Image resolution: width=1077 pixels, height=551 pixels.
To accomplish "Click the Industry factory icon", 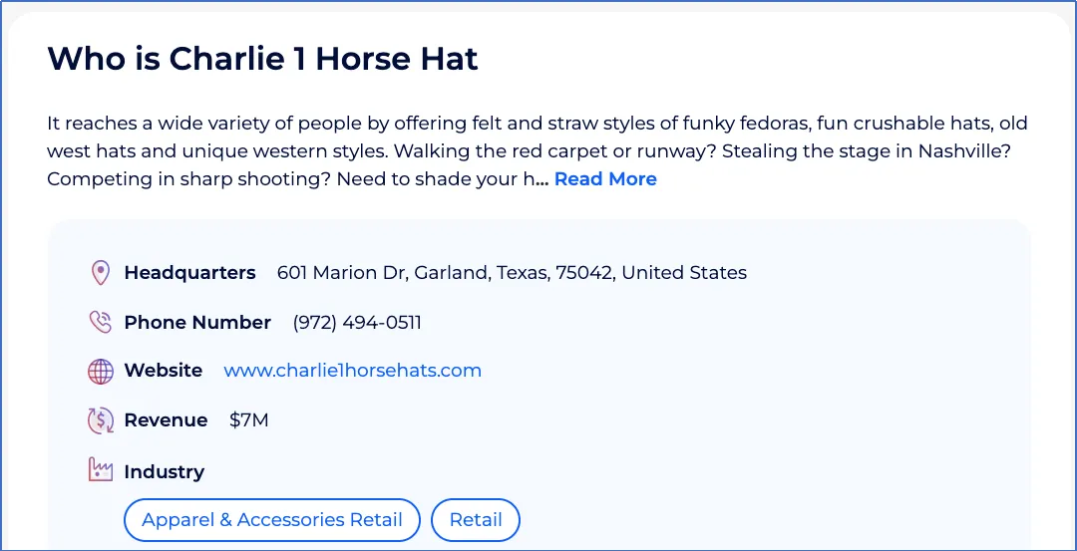I will coord(101,470).
